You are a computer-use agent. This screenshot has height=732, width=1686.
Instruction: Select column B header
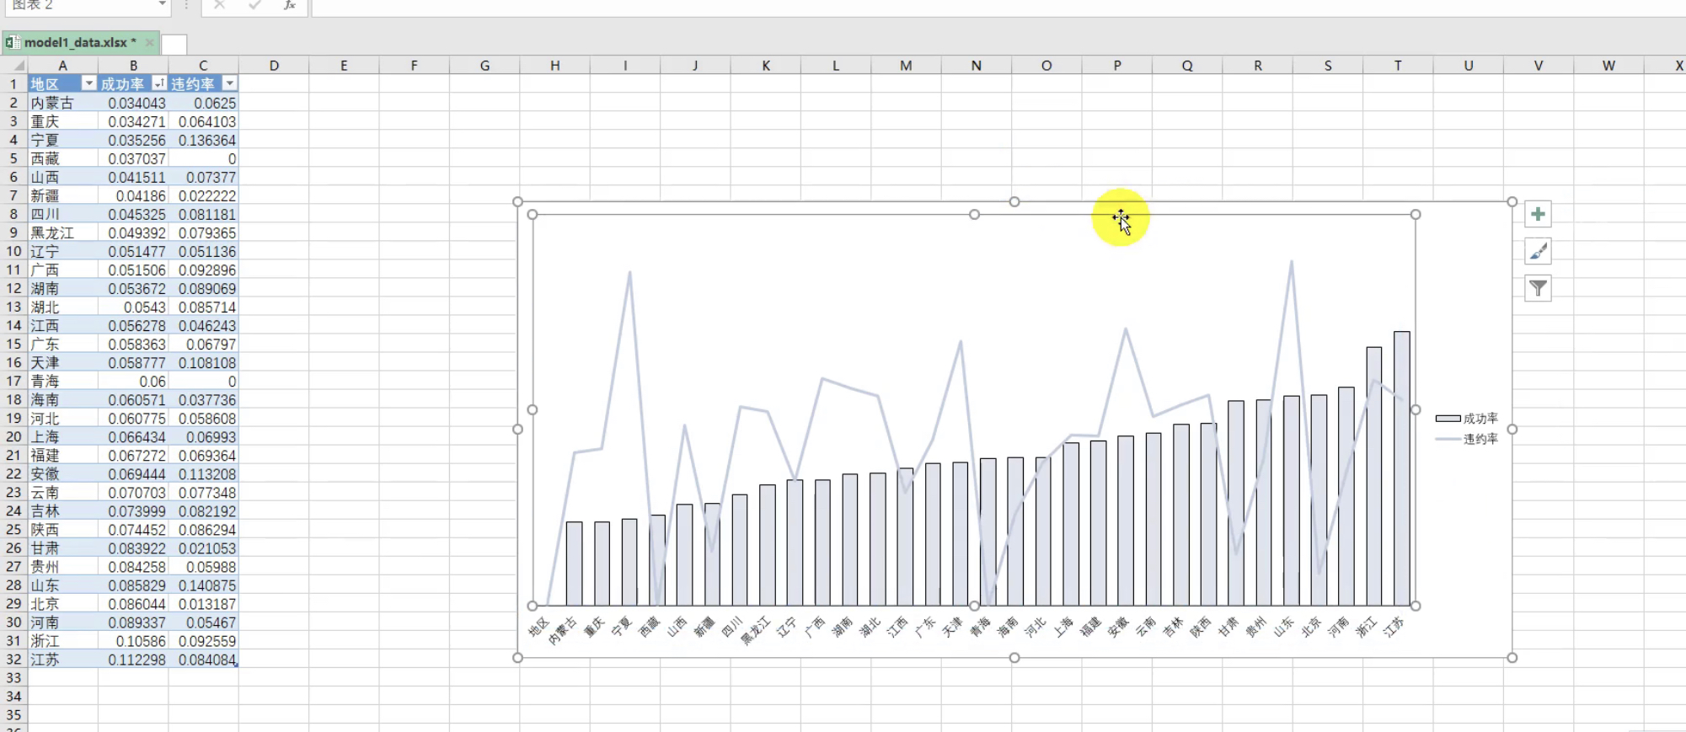133,65
